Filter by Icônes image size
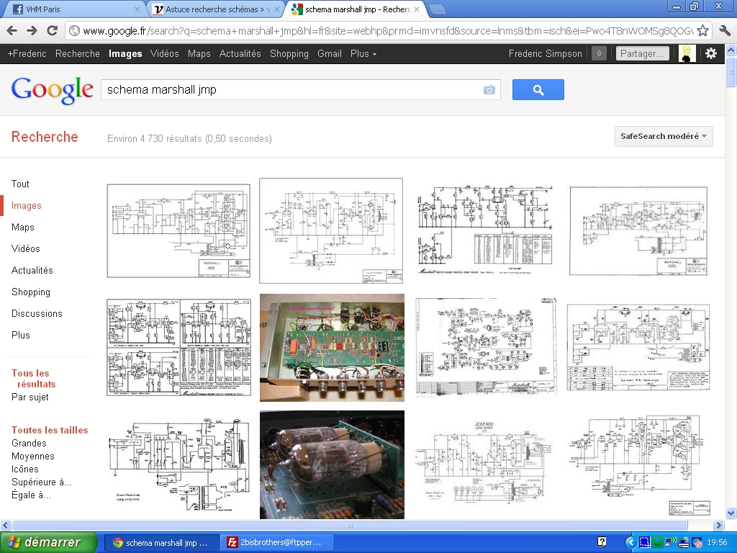The image size is (737, 553). pyautogui.click(x=25, y=469)
